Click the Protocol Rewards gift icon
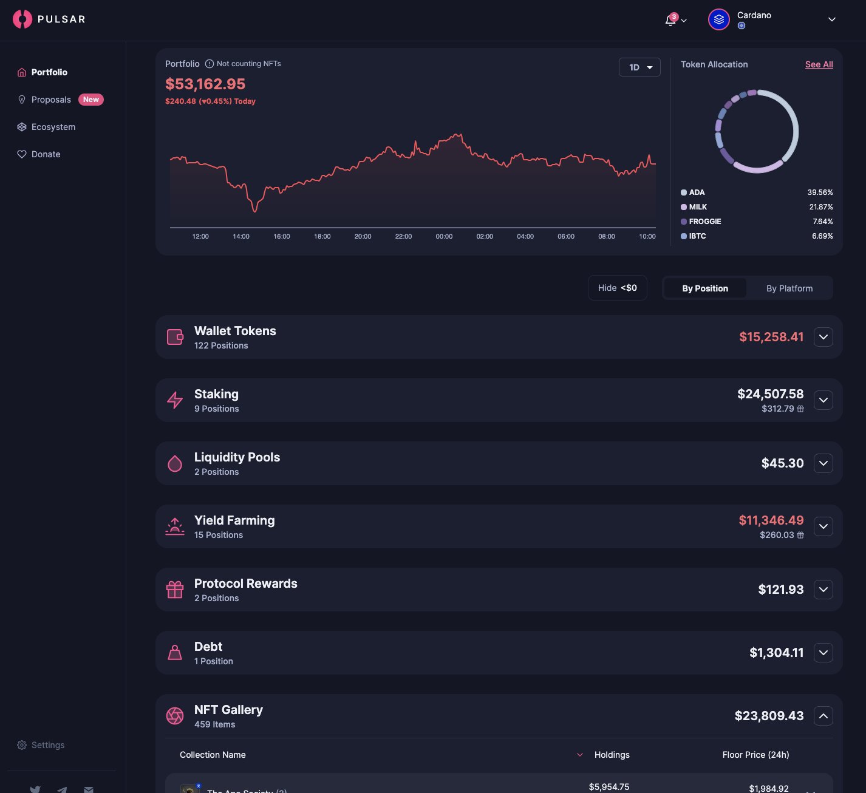 click(x=175, y=590)
